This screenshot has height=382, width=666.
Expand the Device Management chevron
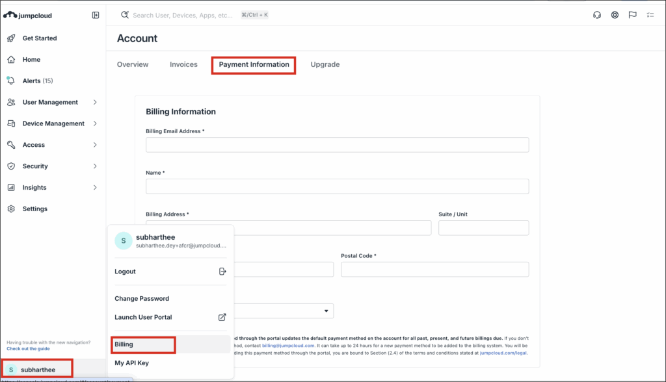(x=95, y=123)
